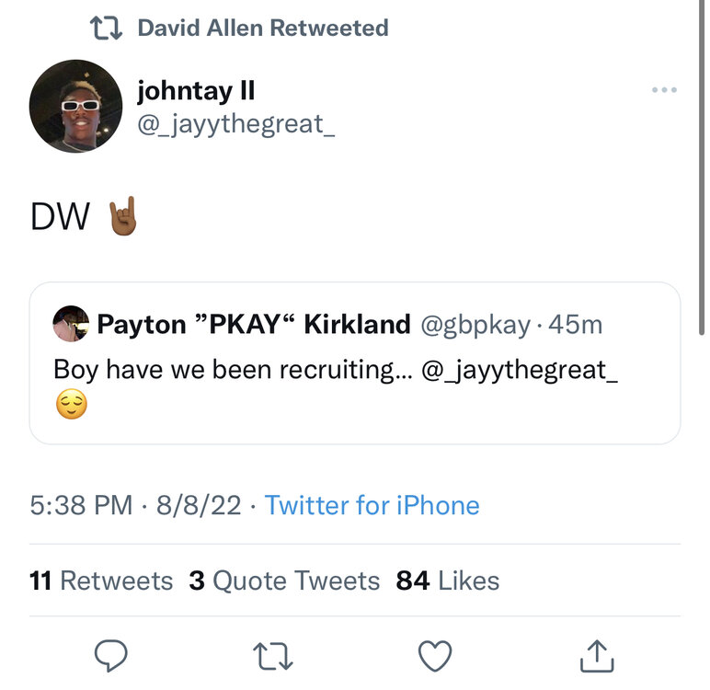The image size is (710, 690).
Task: Click the reply speech bubble icon
Action: click(x=111, y=656)
